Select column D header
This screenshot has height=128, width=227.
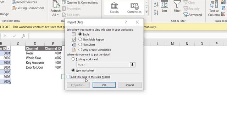pyautogui.click(x=35, y=44)
